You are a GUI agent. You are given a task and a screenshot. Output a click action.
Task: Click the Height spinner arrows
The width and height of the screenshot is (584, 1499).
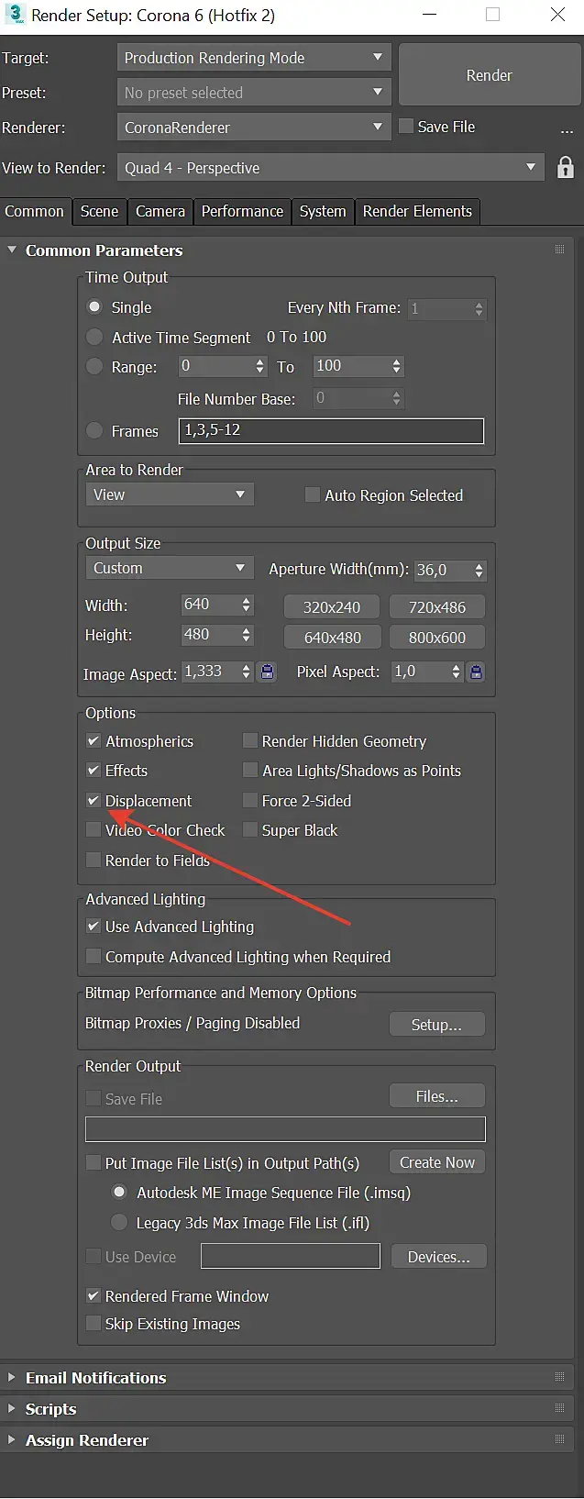(x=246, y=635)
